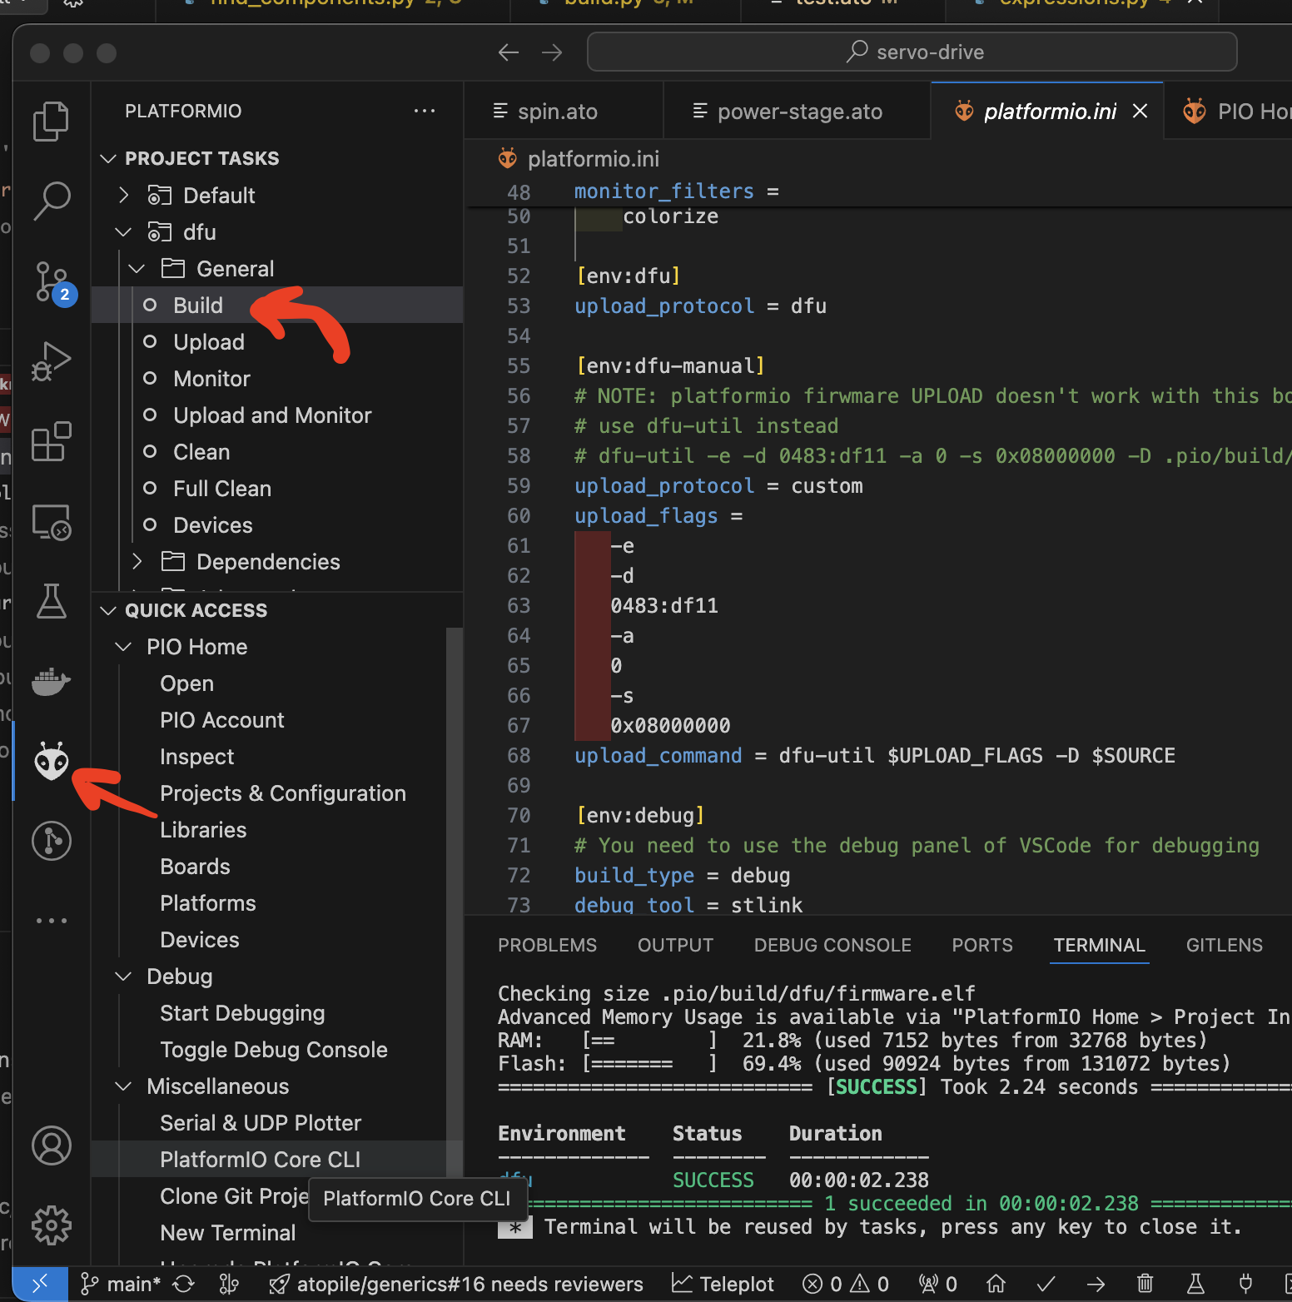Click PlatformIO Clean trash icon in status bar
Viewport: 1292px width, 1302px height.
(1145, 1285)
